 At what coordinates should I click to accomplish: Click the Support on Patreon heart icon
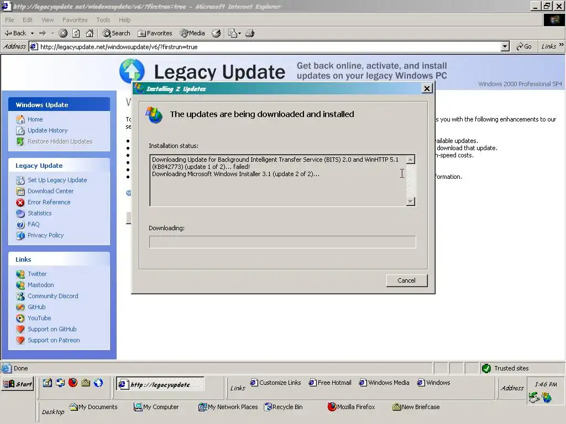(20, 340)
